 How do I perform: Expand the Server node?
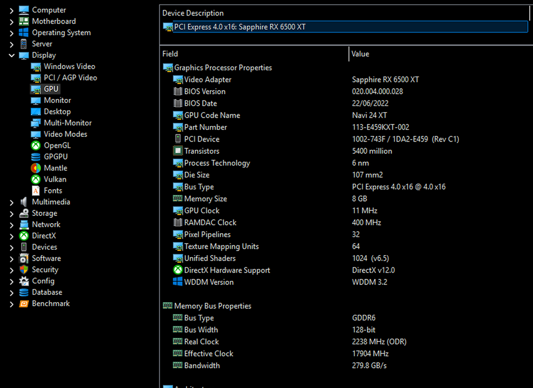pyautogui.click(x=12, y=44)
